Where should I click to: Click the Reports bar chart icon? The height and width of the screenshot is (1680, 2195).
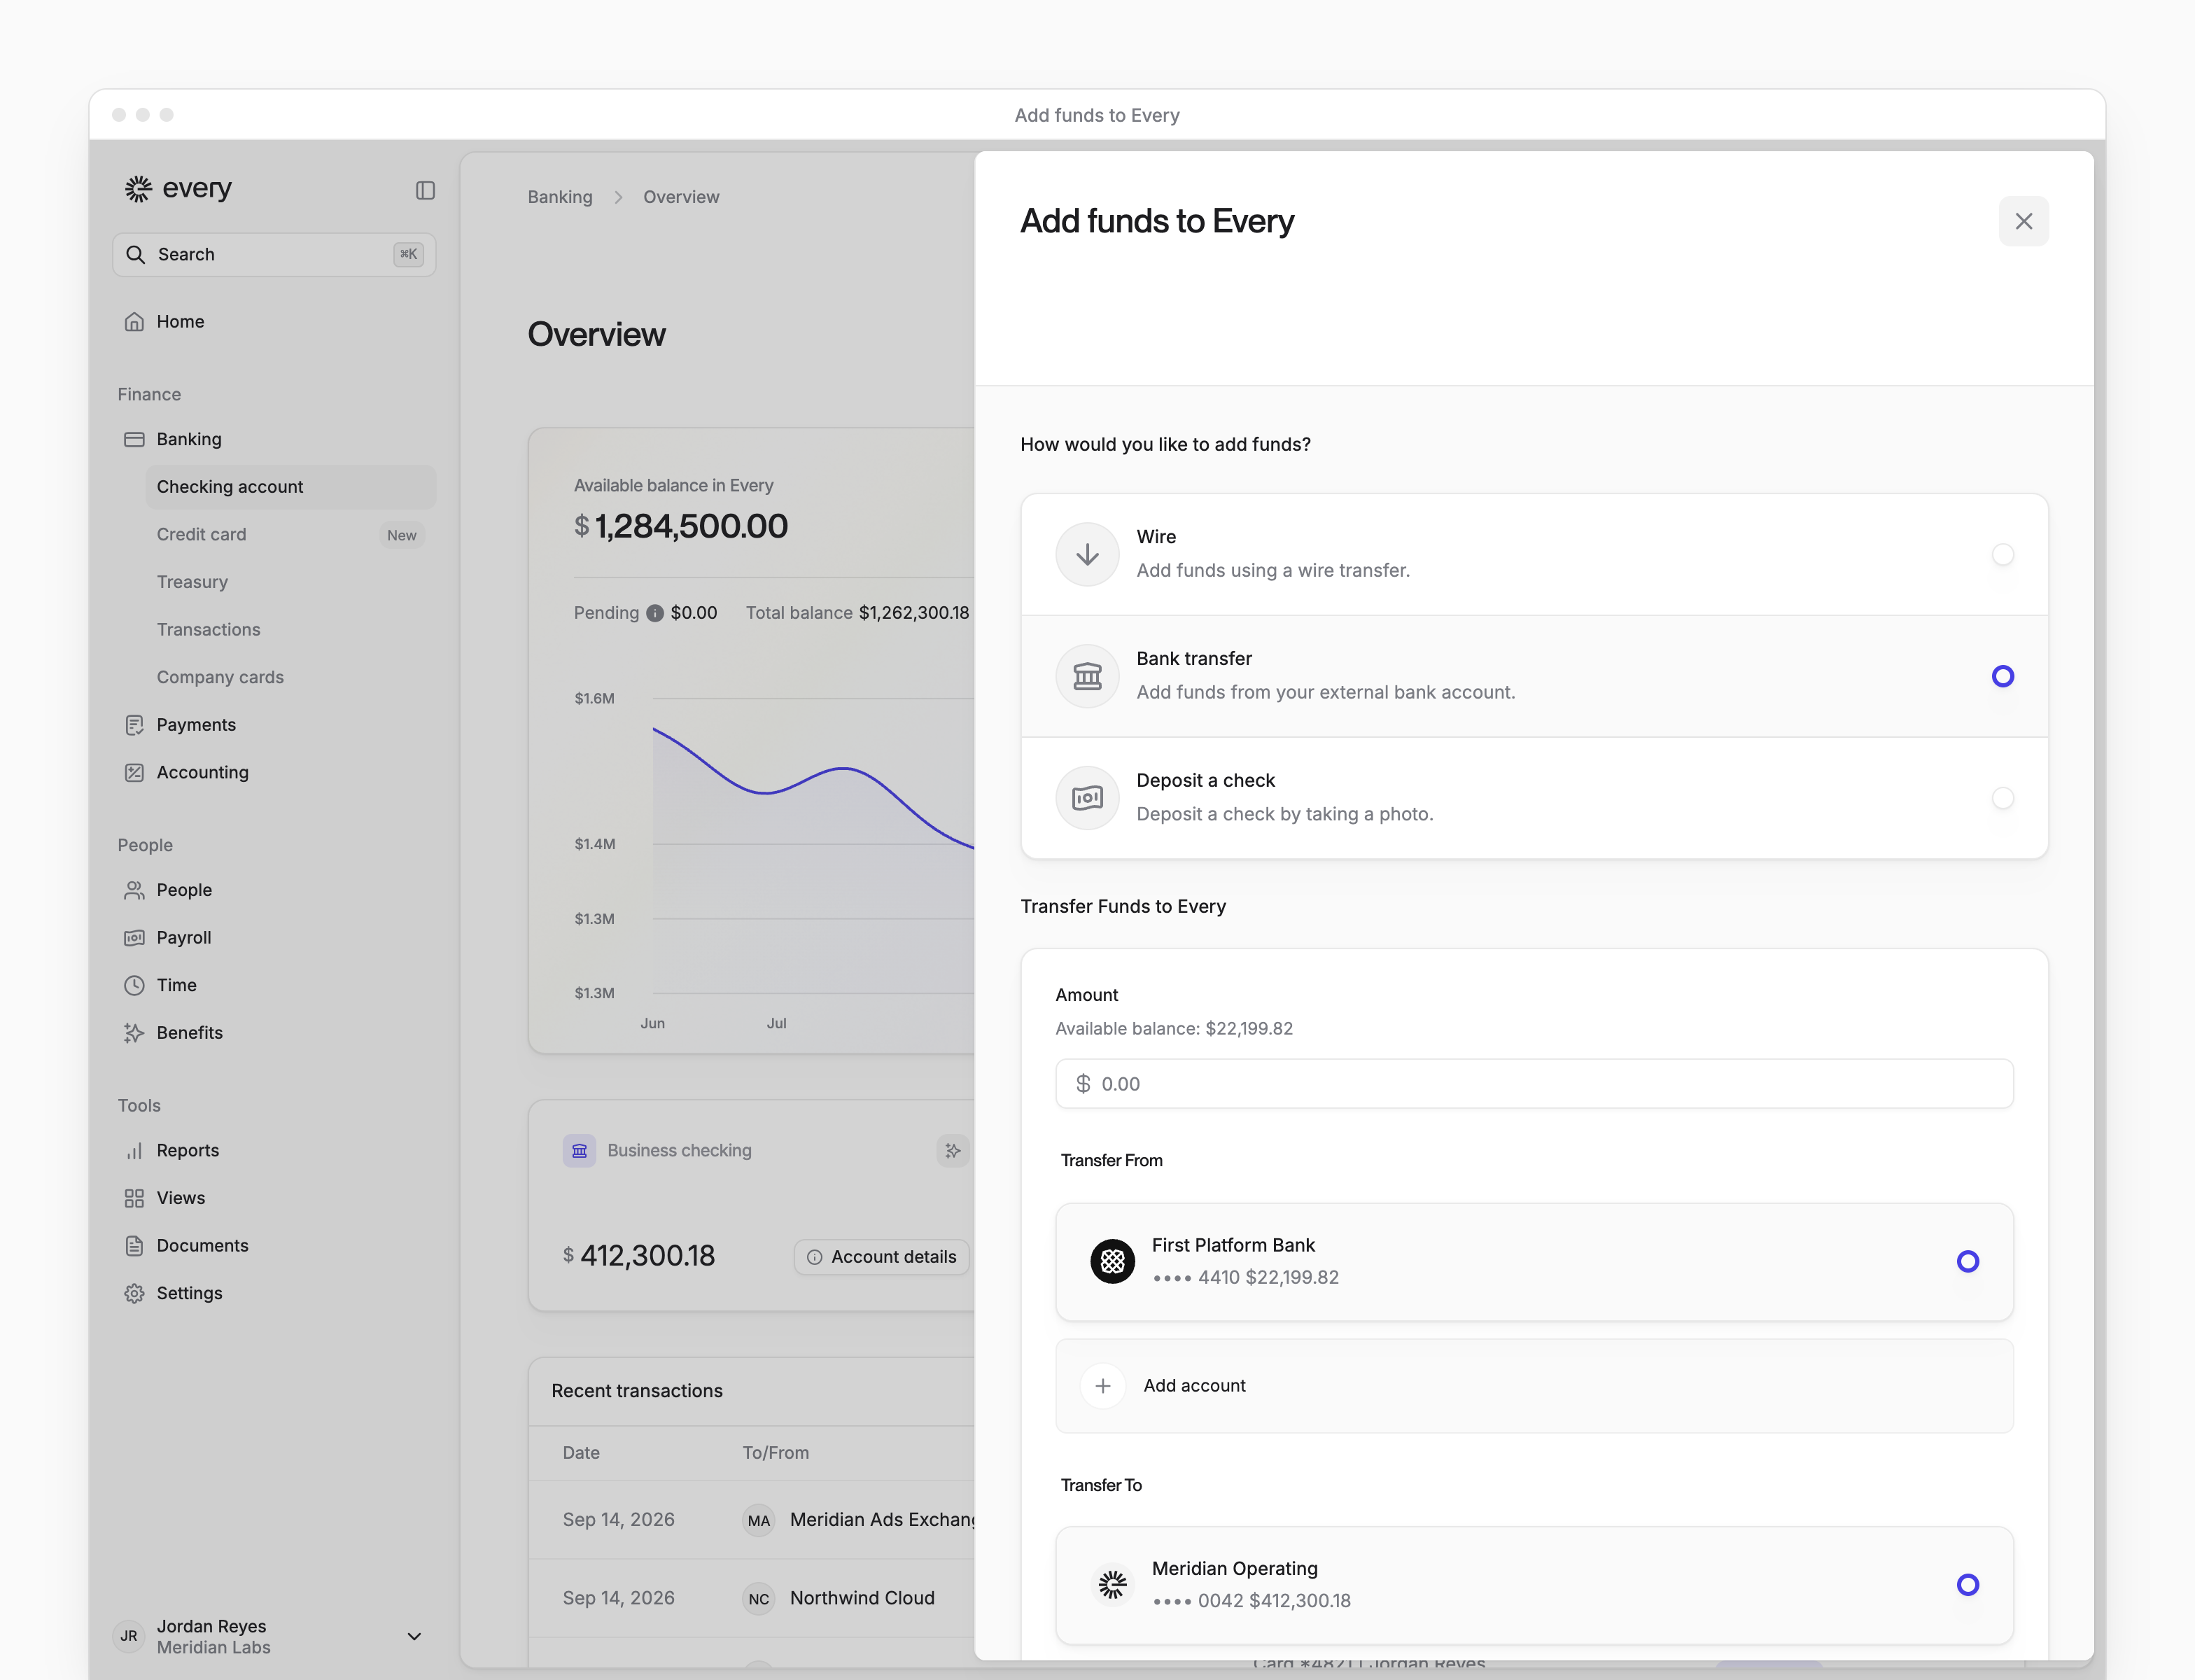pos(134,1151)
